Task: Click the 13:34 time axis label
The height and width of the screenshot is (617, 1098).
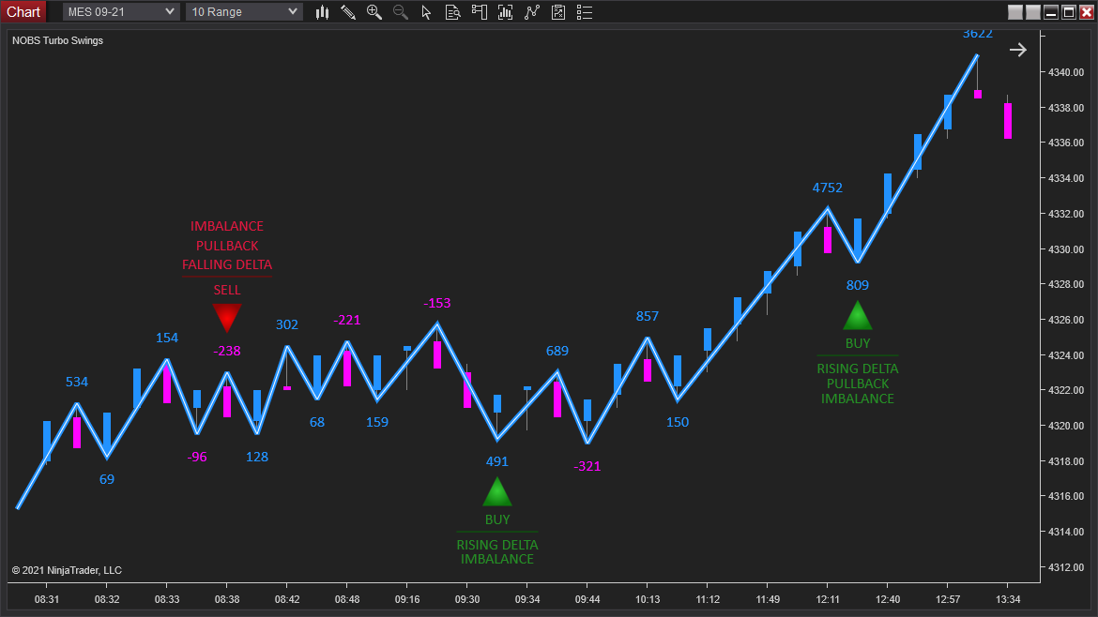Action: pyautogui.click(x=1008, y=599)
